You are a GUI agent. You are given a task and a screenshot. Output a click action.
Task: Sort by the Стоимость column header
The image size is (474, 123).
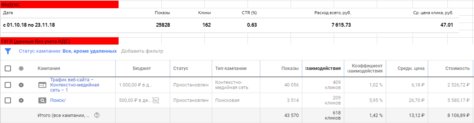point(457,68)
